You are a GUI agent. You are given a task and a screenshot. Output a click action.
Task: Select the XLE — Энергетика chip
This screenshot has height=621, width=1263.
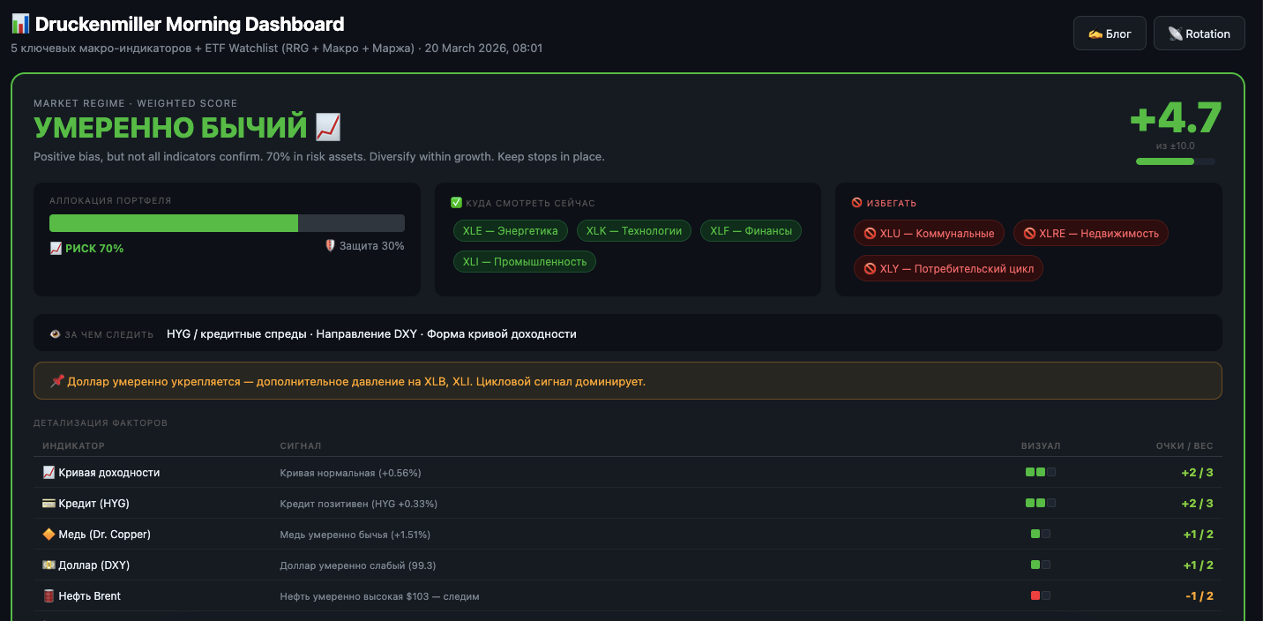(511, 231)
